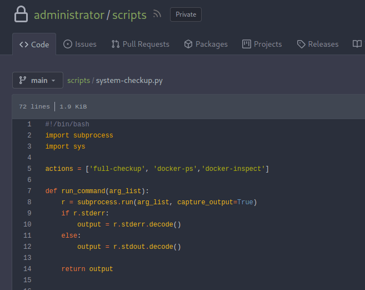Open the Projects tab
Screen dimensions: 365x290
tap(262, 44)
